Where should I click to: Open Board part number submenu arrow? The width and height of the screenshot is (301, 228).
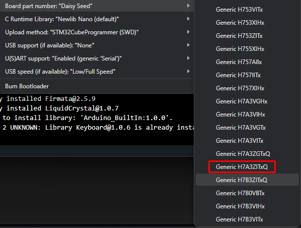[188, 6]
